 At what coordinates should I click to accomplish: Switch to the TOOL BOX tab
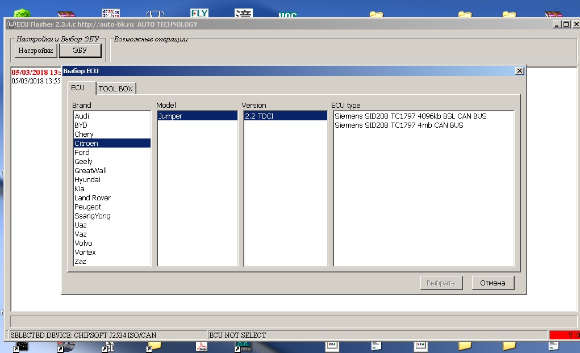pos(116,89)
